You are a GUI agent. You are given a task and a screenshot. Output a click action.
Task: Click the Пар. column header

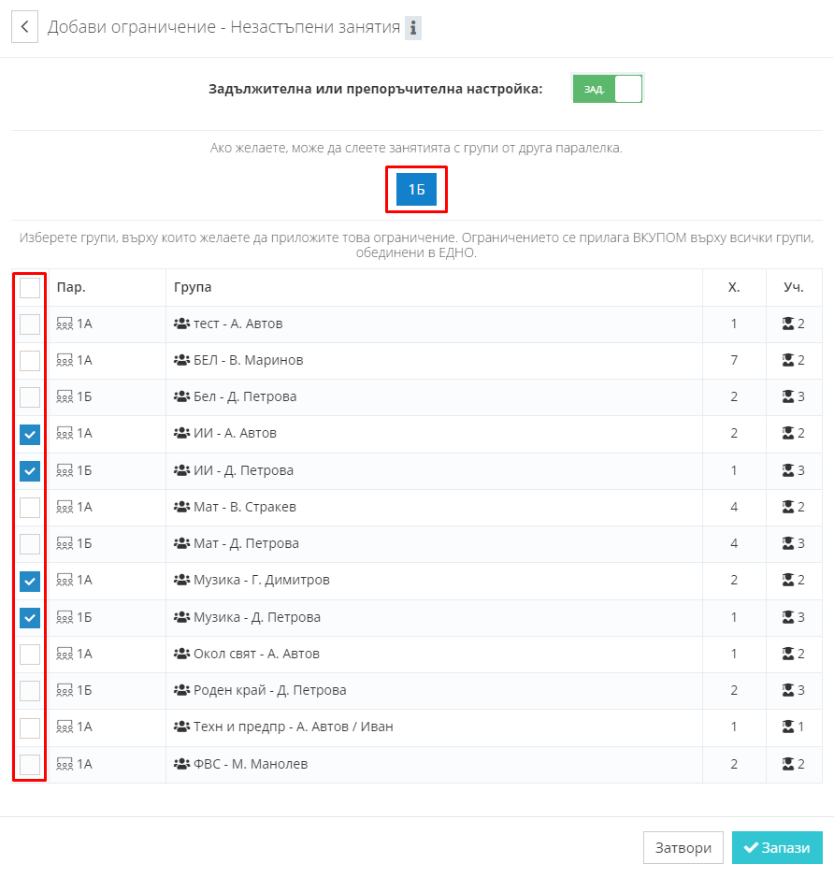71,287
